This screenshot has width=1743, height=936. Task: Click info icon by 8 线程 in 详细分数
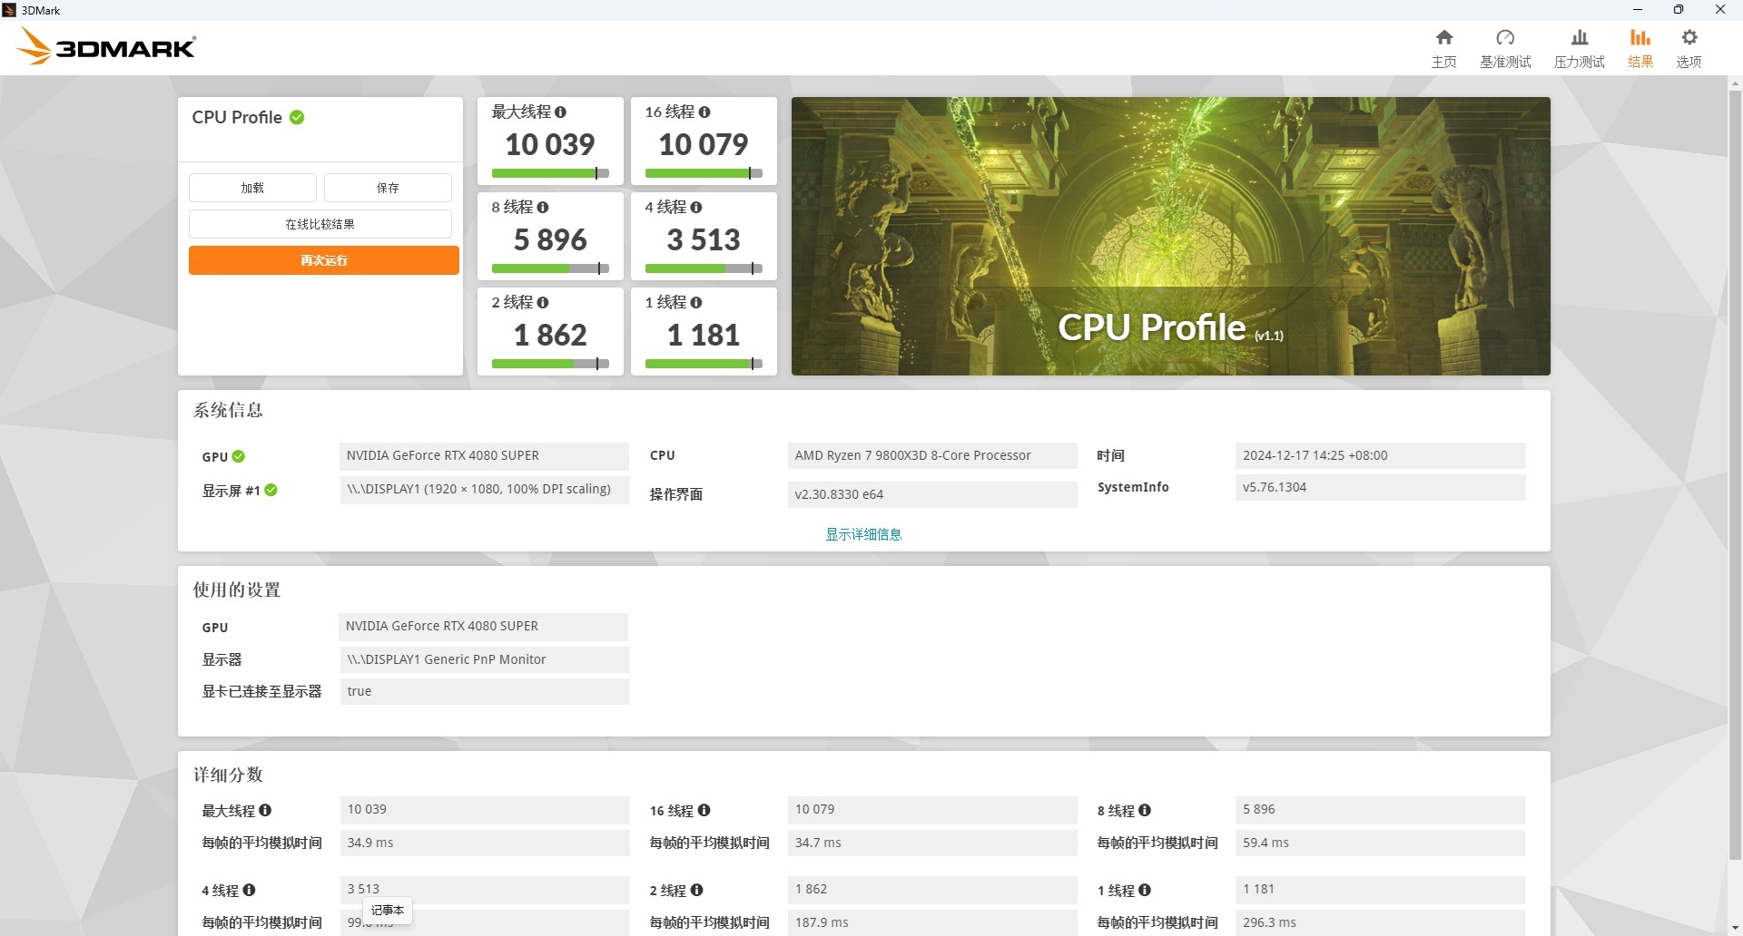[x=1144, y=810]
